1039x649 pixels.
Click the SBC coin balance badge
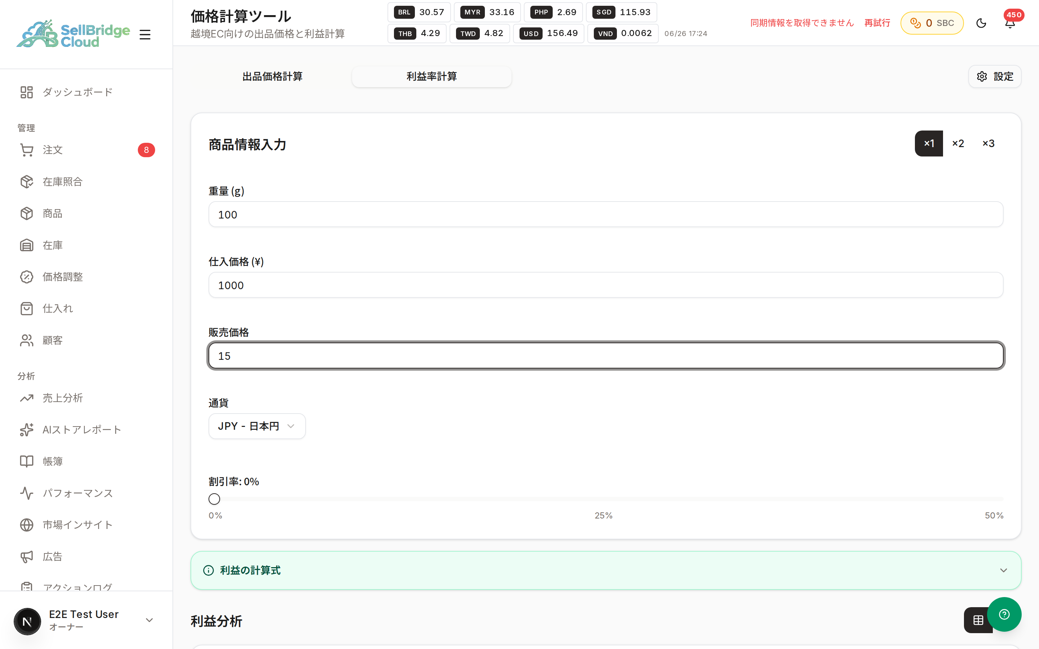[931, 23]
